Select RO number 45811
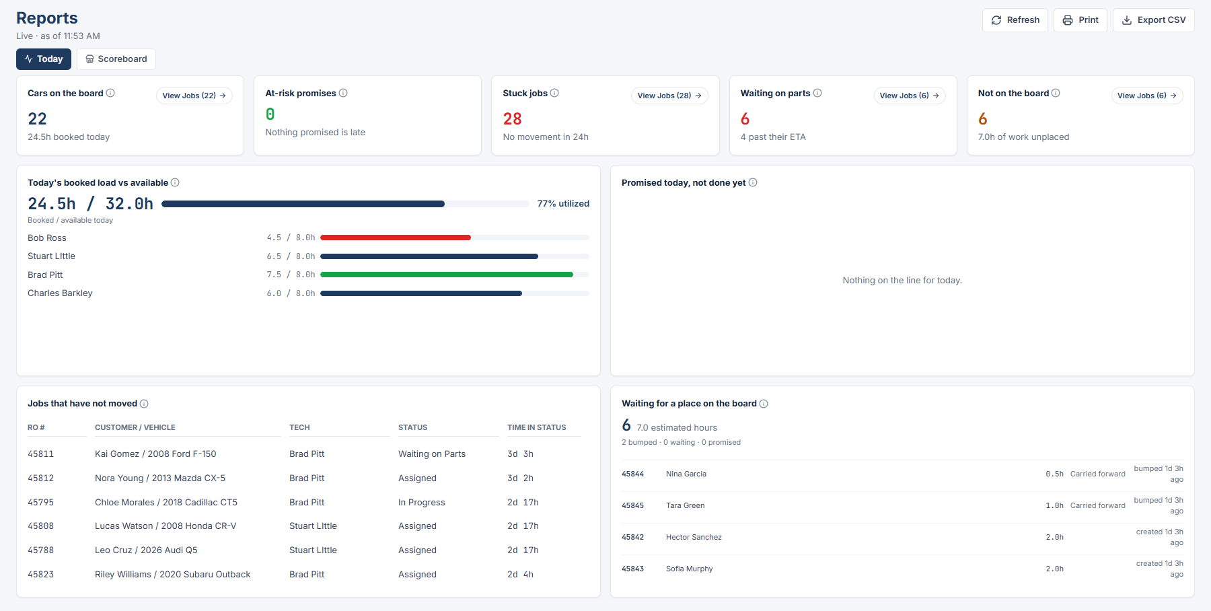 tap(41, 454)
